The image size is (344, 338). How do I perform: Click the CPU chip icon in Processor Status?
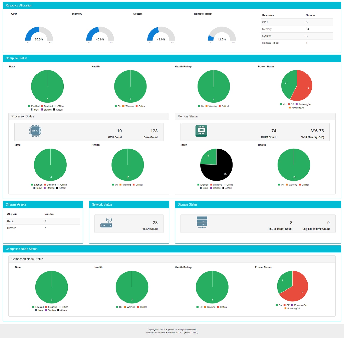click(x=35, y=131)
